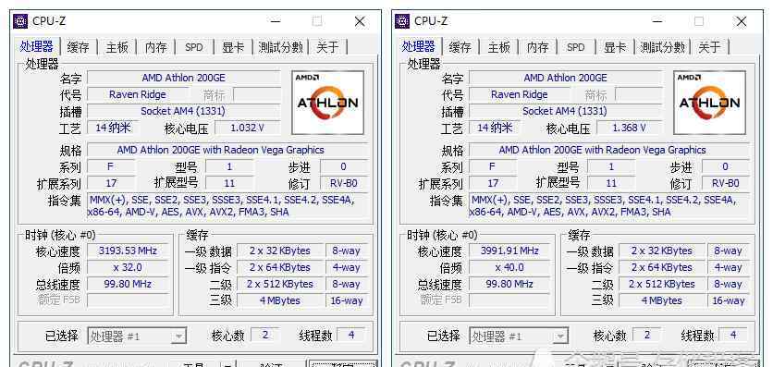
Task: Open the 缓存 tab in the right window
Action: pos(460,47)
